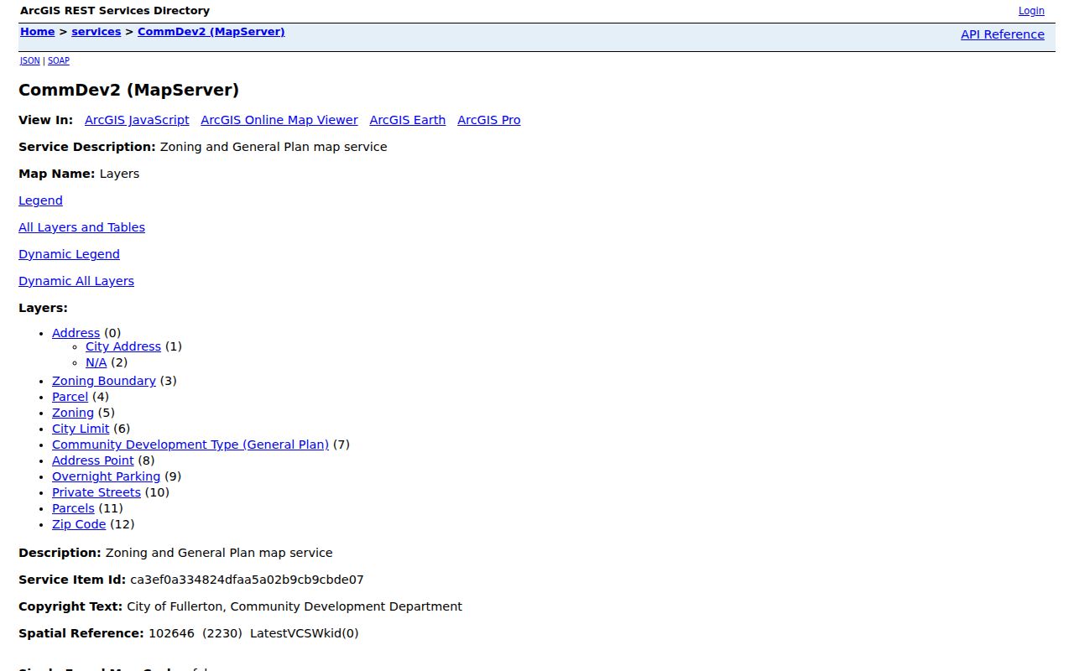Open the Overnight Parking layer

pyautogui.click(x=106, y=476)
